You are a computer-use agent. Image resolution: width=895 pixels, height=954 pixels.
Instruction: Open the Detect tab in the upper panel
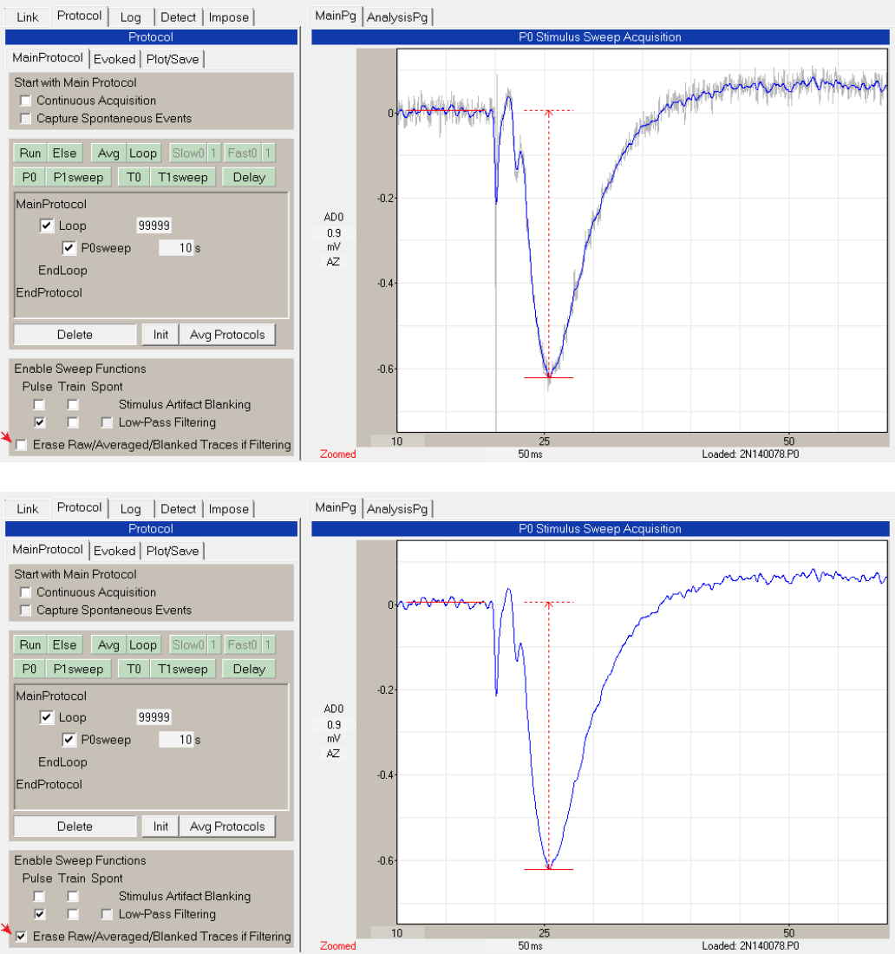(x=179, y=17)
